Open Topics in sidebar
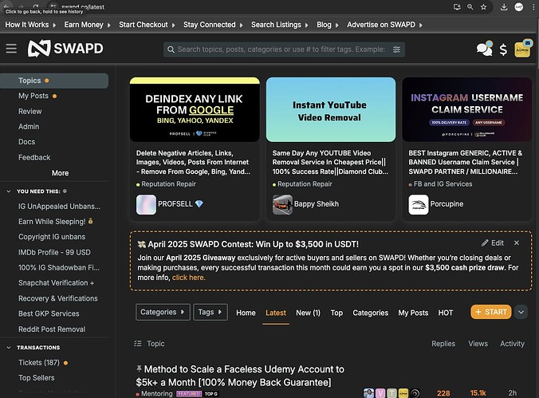 click(54, 81)
